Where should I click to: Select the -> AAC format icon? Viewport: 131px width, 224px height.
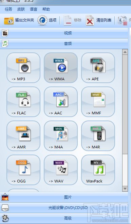pyautogui.click(x=61, y=102)
